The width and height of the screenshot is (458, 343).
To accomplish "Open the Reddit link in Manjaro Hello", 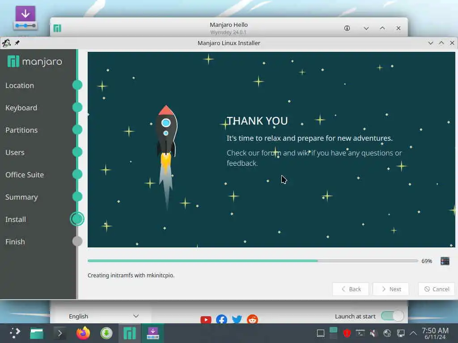I will 252,319.
